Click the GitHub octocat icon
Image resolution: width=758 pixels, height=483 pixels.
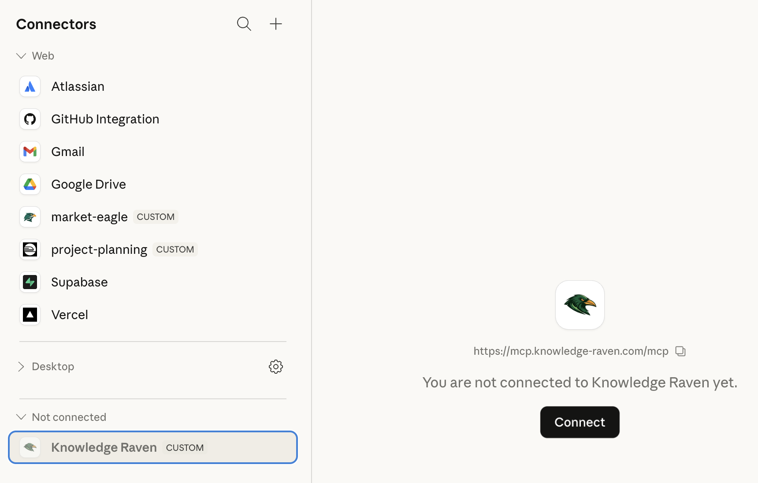point(30,119)
